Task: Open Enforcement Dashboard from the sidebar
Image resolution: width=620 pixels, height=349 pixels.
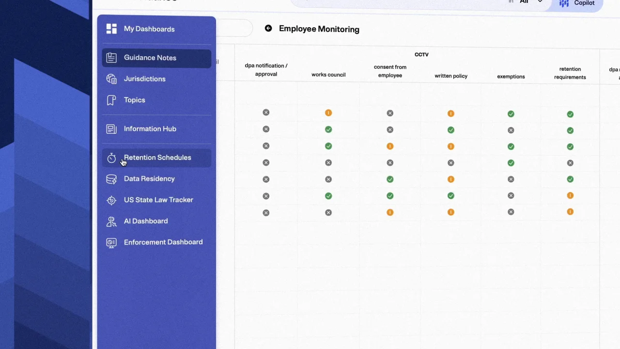Action: point(163,242)
